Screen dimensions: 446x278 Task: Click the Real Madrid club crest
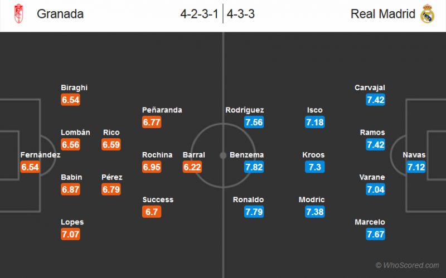(426, 14)
